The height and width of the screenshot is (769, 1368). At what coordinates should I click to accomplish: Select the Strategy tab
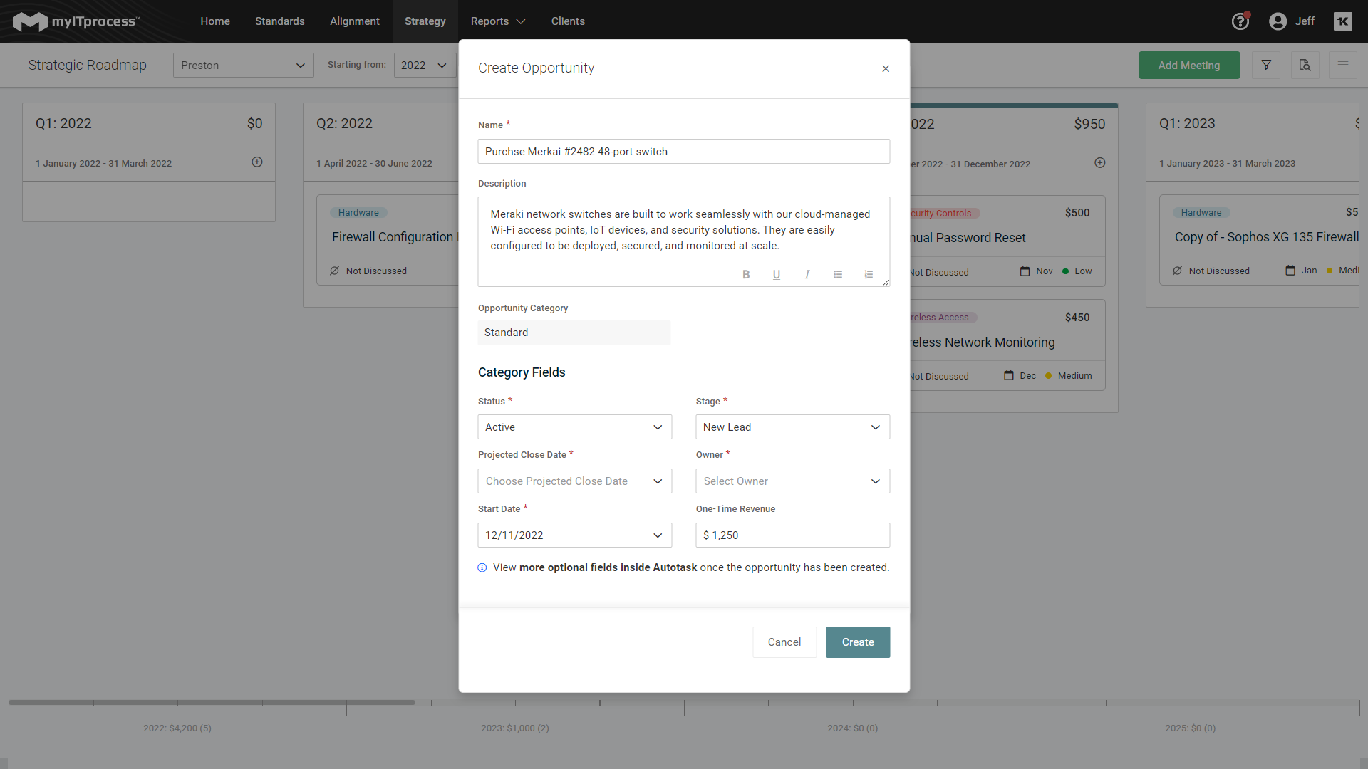(x=425, y=21)
